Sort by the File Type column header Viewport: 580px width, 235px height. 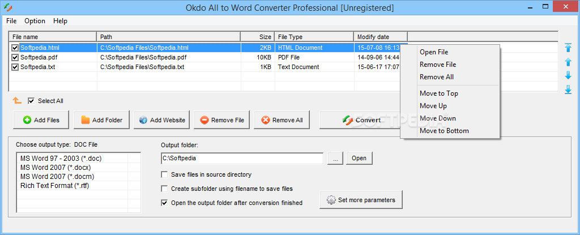coord(314,37)
